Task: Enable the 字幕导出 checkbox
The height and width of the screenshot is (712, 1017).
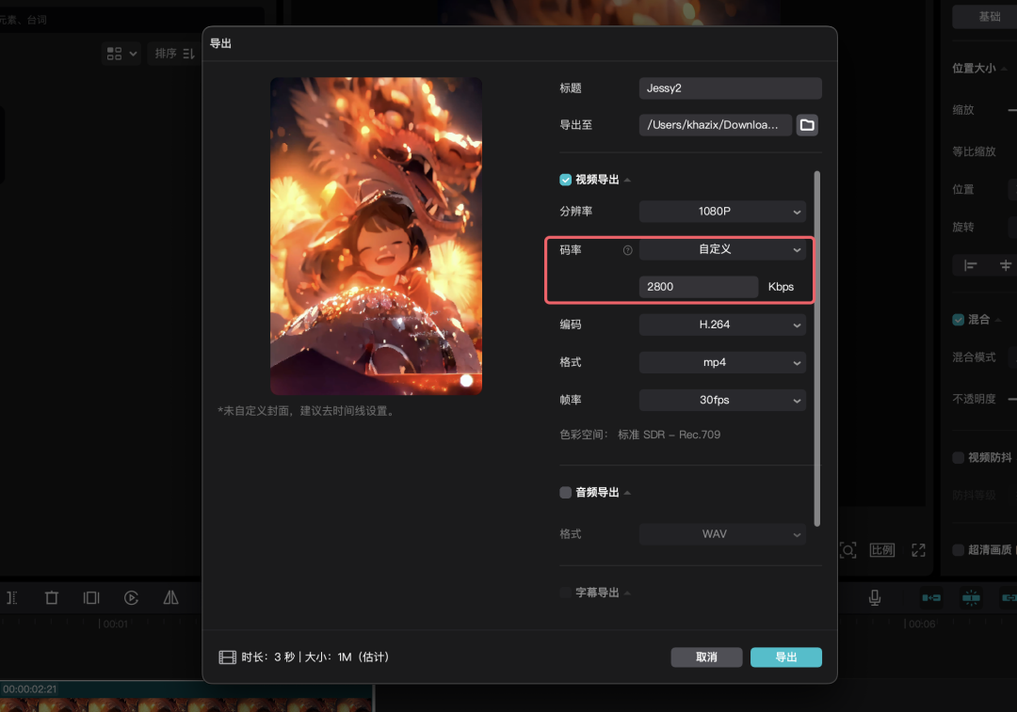Action: pyautogui.click(x=566, y=593)
